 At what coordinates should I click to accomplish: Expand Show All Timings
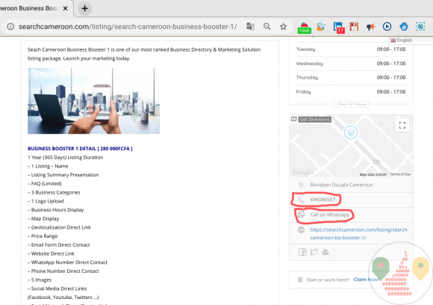(x=351, y=104)
